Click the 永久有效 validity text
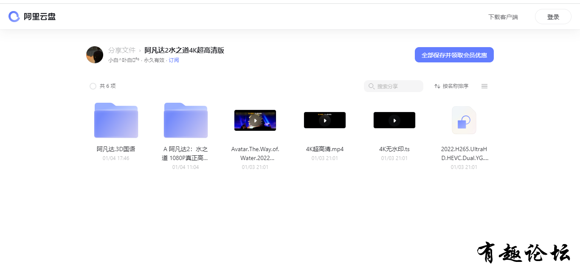This screenshot has width=580, height=267. (154, 60)
